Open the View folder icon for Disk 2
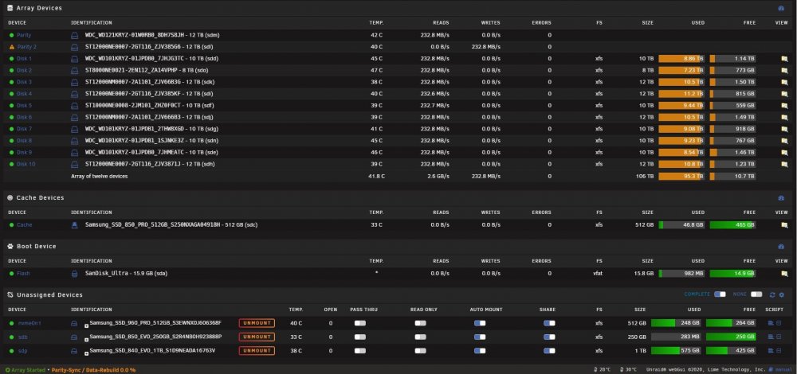Image resolution: width=797 pixels, height=374 pixels. 784,71
